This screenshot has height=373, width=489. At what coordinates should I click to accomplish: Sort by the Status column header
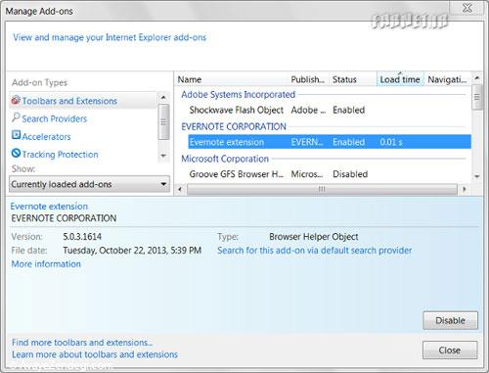[x=353, y=79]
